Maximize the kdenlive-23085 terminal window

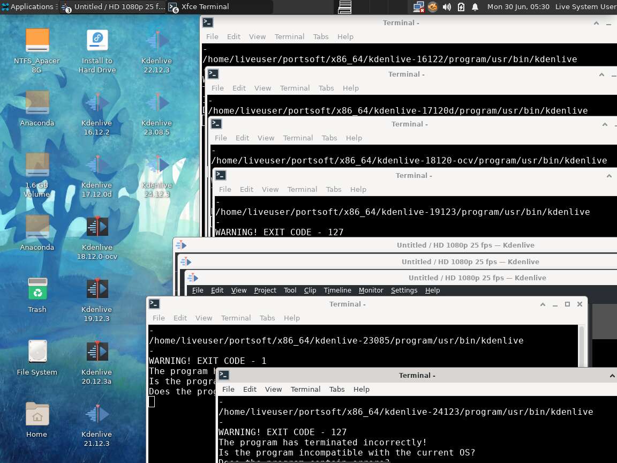pyautogui.click(x=567, y=304)
